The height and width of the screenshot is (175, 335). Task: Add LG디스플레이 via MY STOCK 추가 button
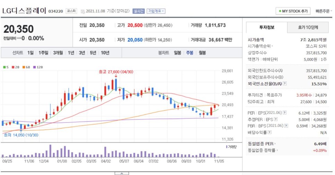click(x=293, y=11)
